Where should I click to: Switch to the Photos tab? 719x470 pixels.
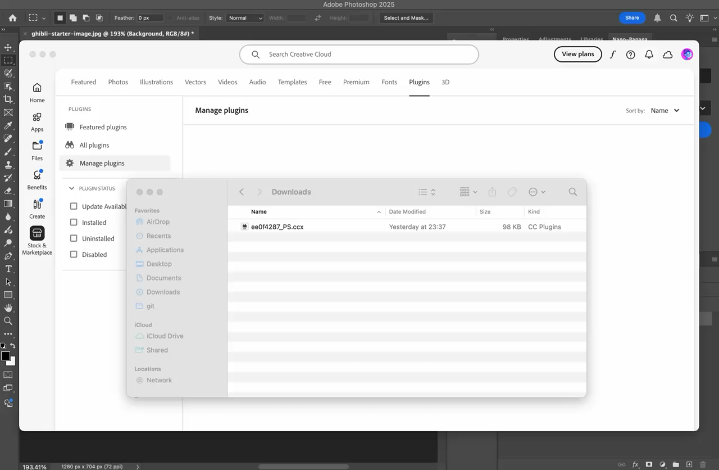[118, 82]
